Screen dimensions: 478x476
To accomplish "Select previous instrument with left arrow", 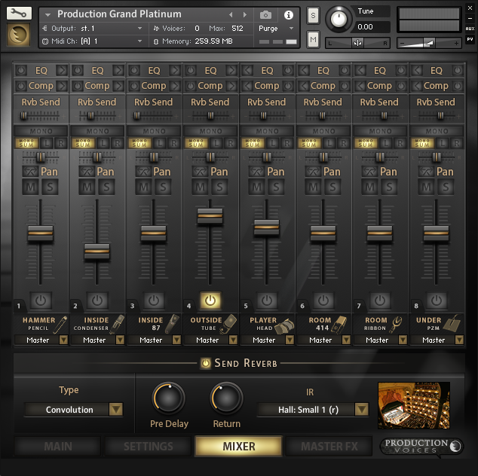I will [231, 14].
